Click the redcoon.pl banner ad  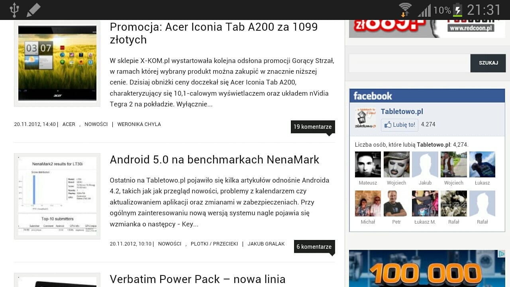coord(427,29)
